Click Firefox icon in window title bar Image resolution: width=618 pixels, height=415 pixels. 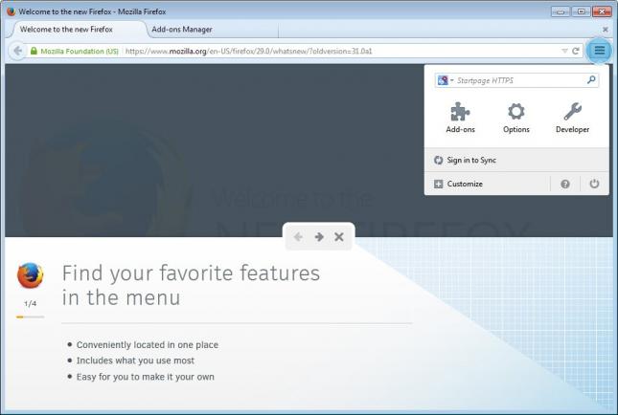coord(11,11)
